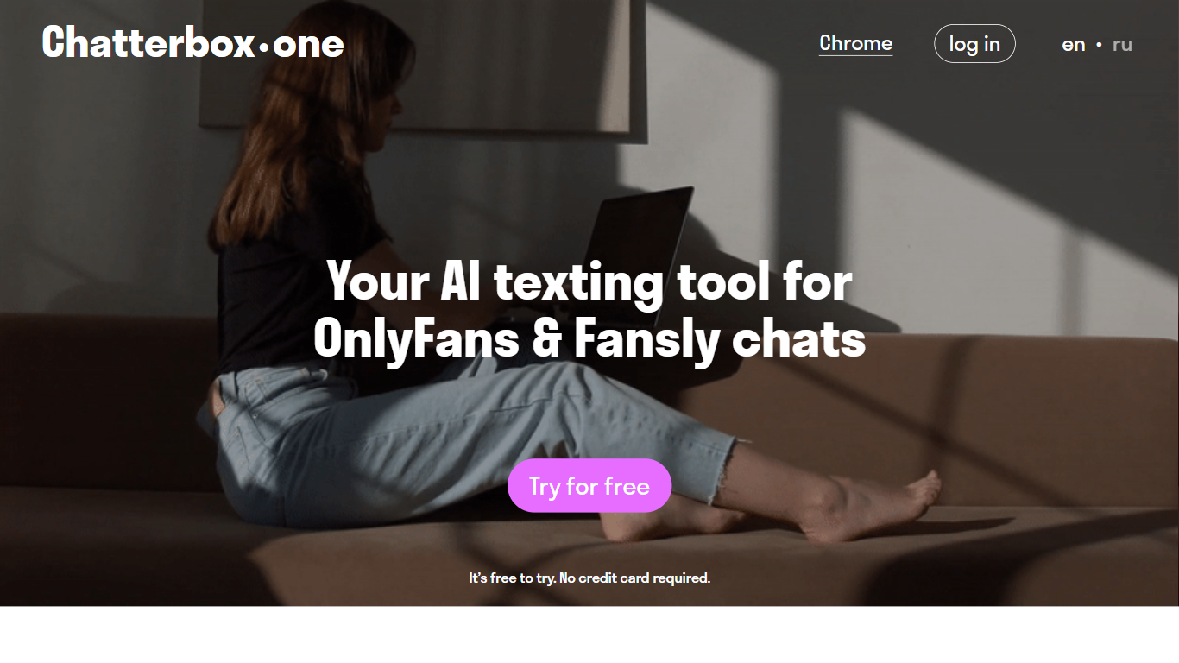
Task: Switch site language to ru
Action: click(1122, 44)
